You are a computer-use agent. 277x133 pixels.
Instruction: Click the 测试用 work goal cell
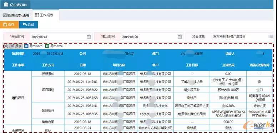pyautogui.click(x=192, y=98)
